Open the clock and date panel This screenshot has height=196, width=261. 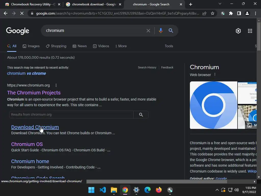coord(249,190)
